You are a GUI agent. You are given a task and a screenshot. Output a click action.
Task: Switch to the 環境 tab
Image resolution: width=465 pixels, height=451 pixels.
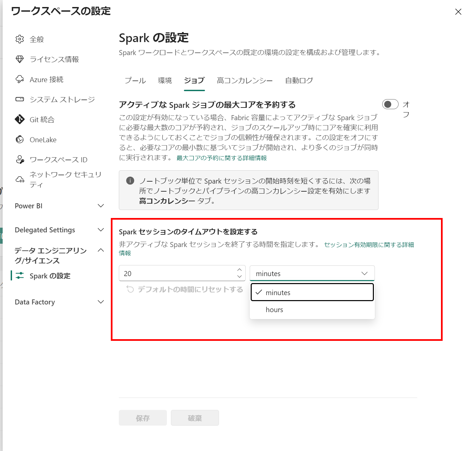click(165, 80)
